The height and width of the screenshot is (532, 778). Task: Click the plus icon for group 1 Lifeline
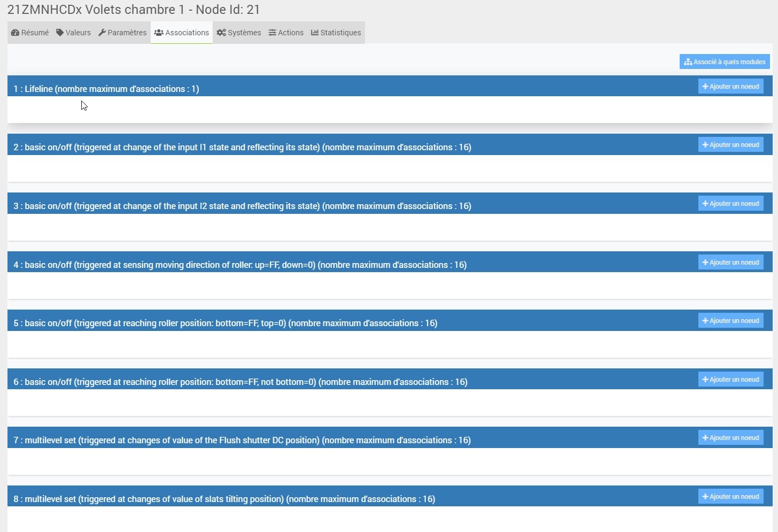[x=705, y=87]
